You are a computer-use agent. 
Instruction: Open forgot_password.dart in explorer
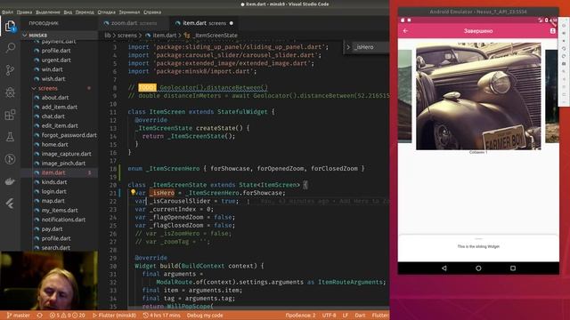point(69,135)
